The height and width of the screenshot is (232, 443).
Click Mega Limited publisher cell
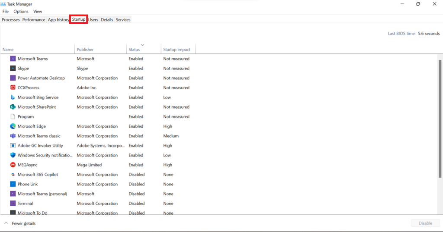point(89,165)
